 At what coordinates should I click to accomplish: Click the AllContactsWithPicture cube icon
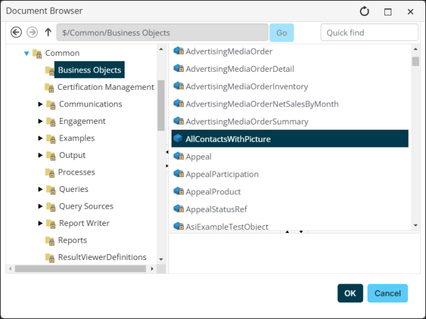178,139
